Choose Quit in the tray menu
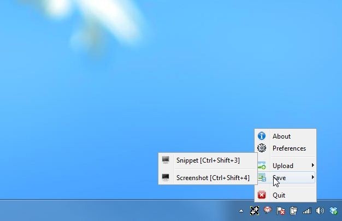 pos(285,195)
